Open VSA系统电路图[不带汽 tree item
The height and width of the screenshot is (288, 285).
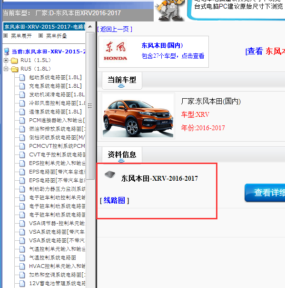pos(57,240)
